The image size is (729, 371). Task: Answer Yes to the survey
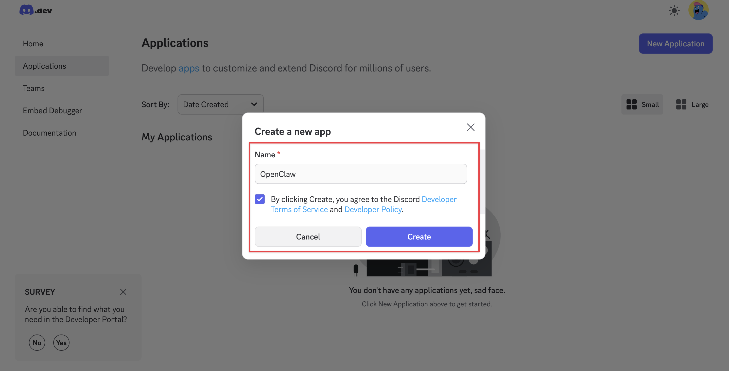tap(61, 342)
